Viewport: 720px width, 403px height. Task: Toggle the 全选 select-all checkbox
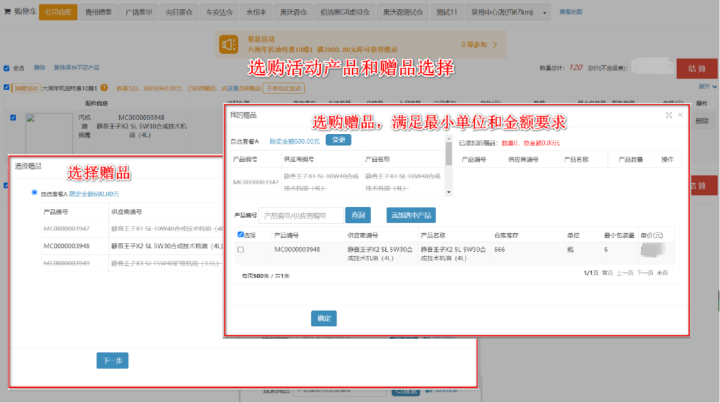click(x=6, y=68)
